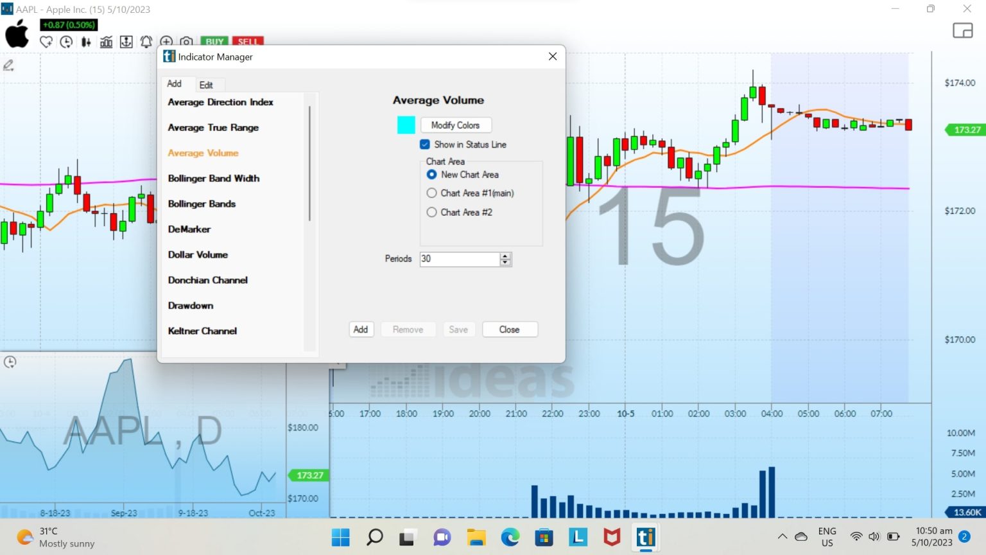Screen dimensions: 986x555
Task: Switch the candlestick chart style icon
Action: [x=86, y=41]
